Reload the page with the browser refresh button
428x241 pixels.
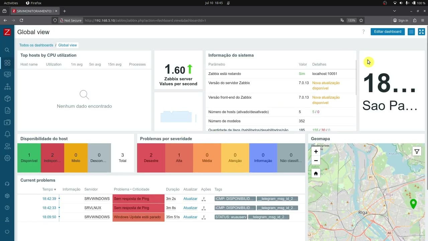[21, 20]
